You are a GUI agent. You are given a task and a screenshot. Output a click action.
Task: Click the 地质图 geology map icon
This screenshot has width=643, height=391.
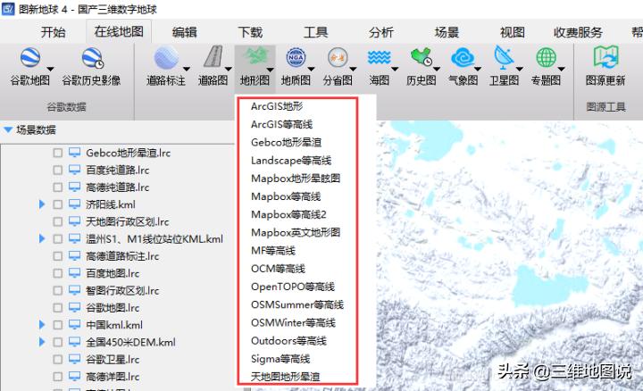tap(296, 57)
